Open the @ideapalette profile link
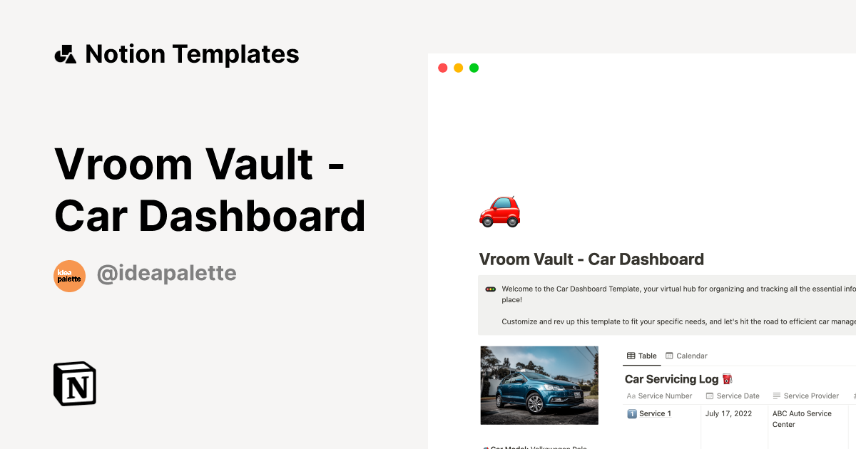This screenshot has height=449, width=856. click(167, 273)
